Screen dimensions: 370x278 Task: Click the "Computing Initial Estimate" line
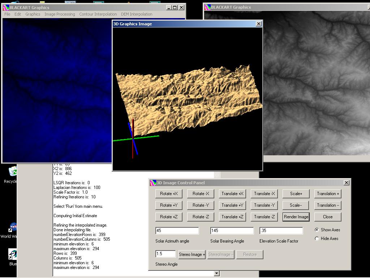pos(75,216)
